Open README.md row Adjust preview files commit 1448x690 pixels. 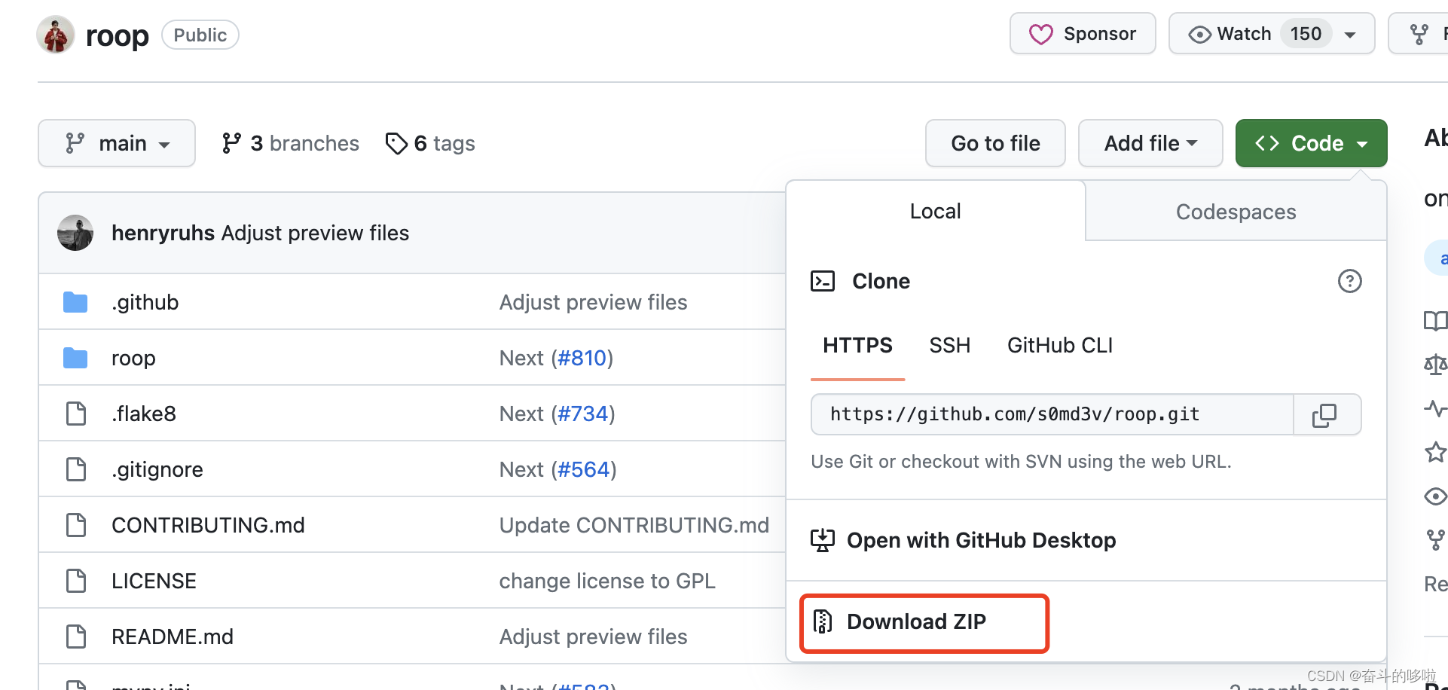(x=593, y=637)
